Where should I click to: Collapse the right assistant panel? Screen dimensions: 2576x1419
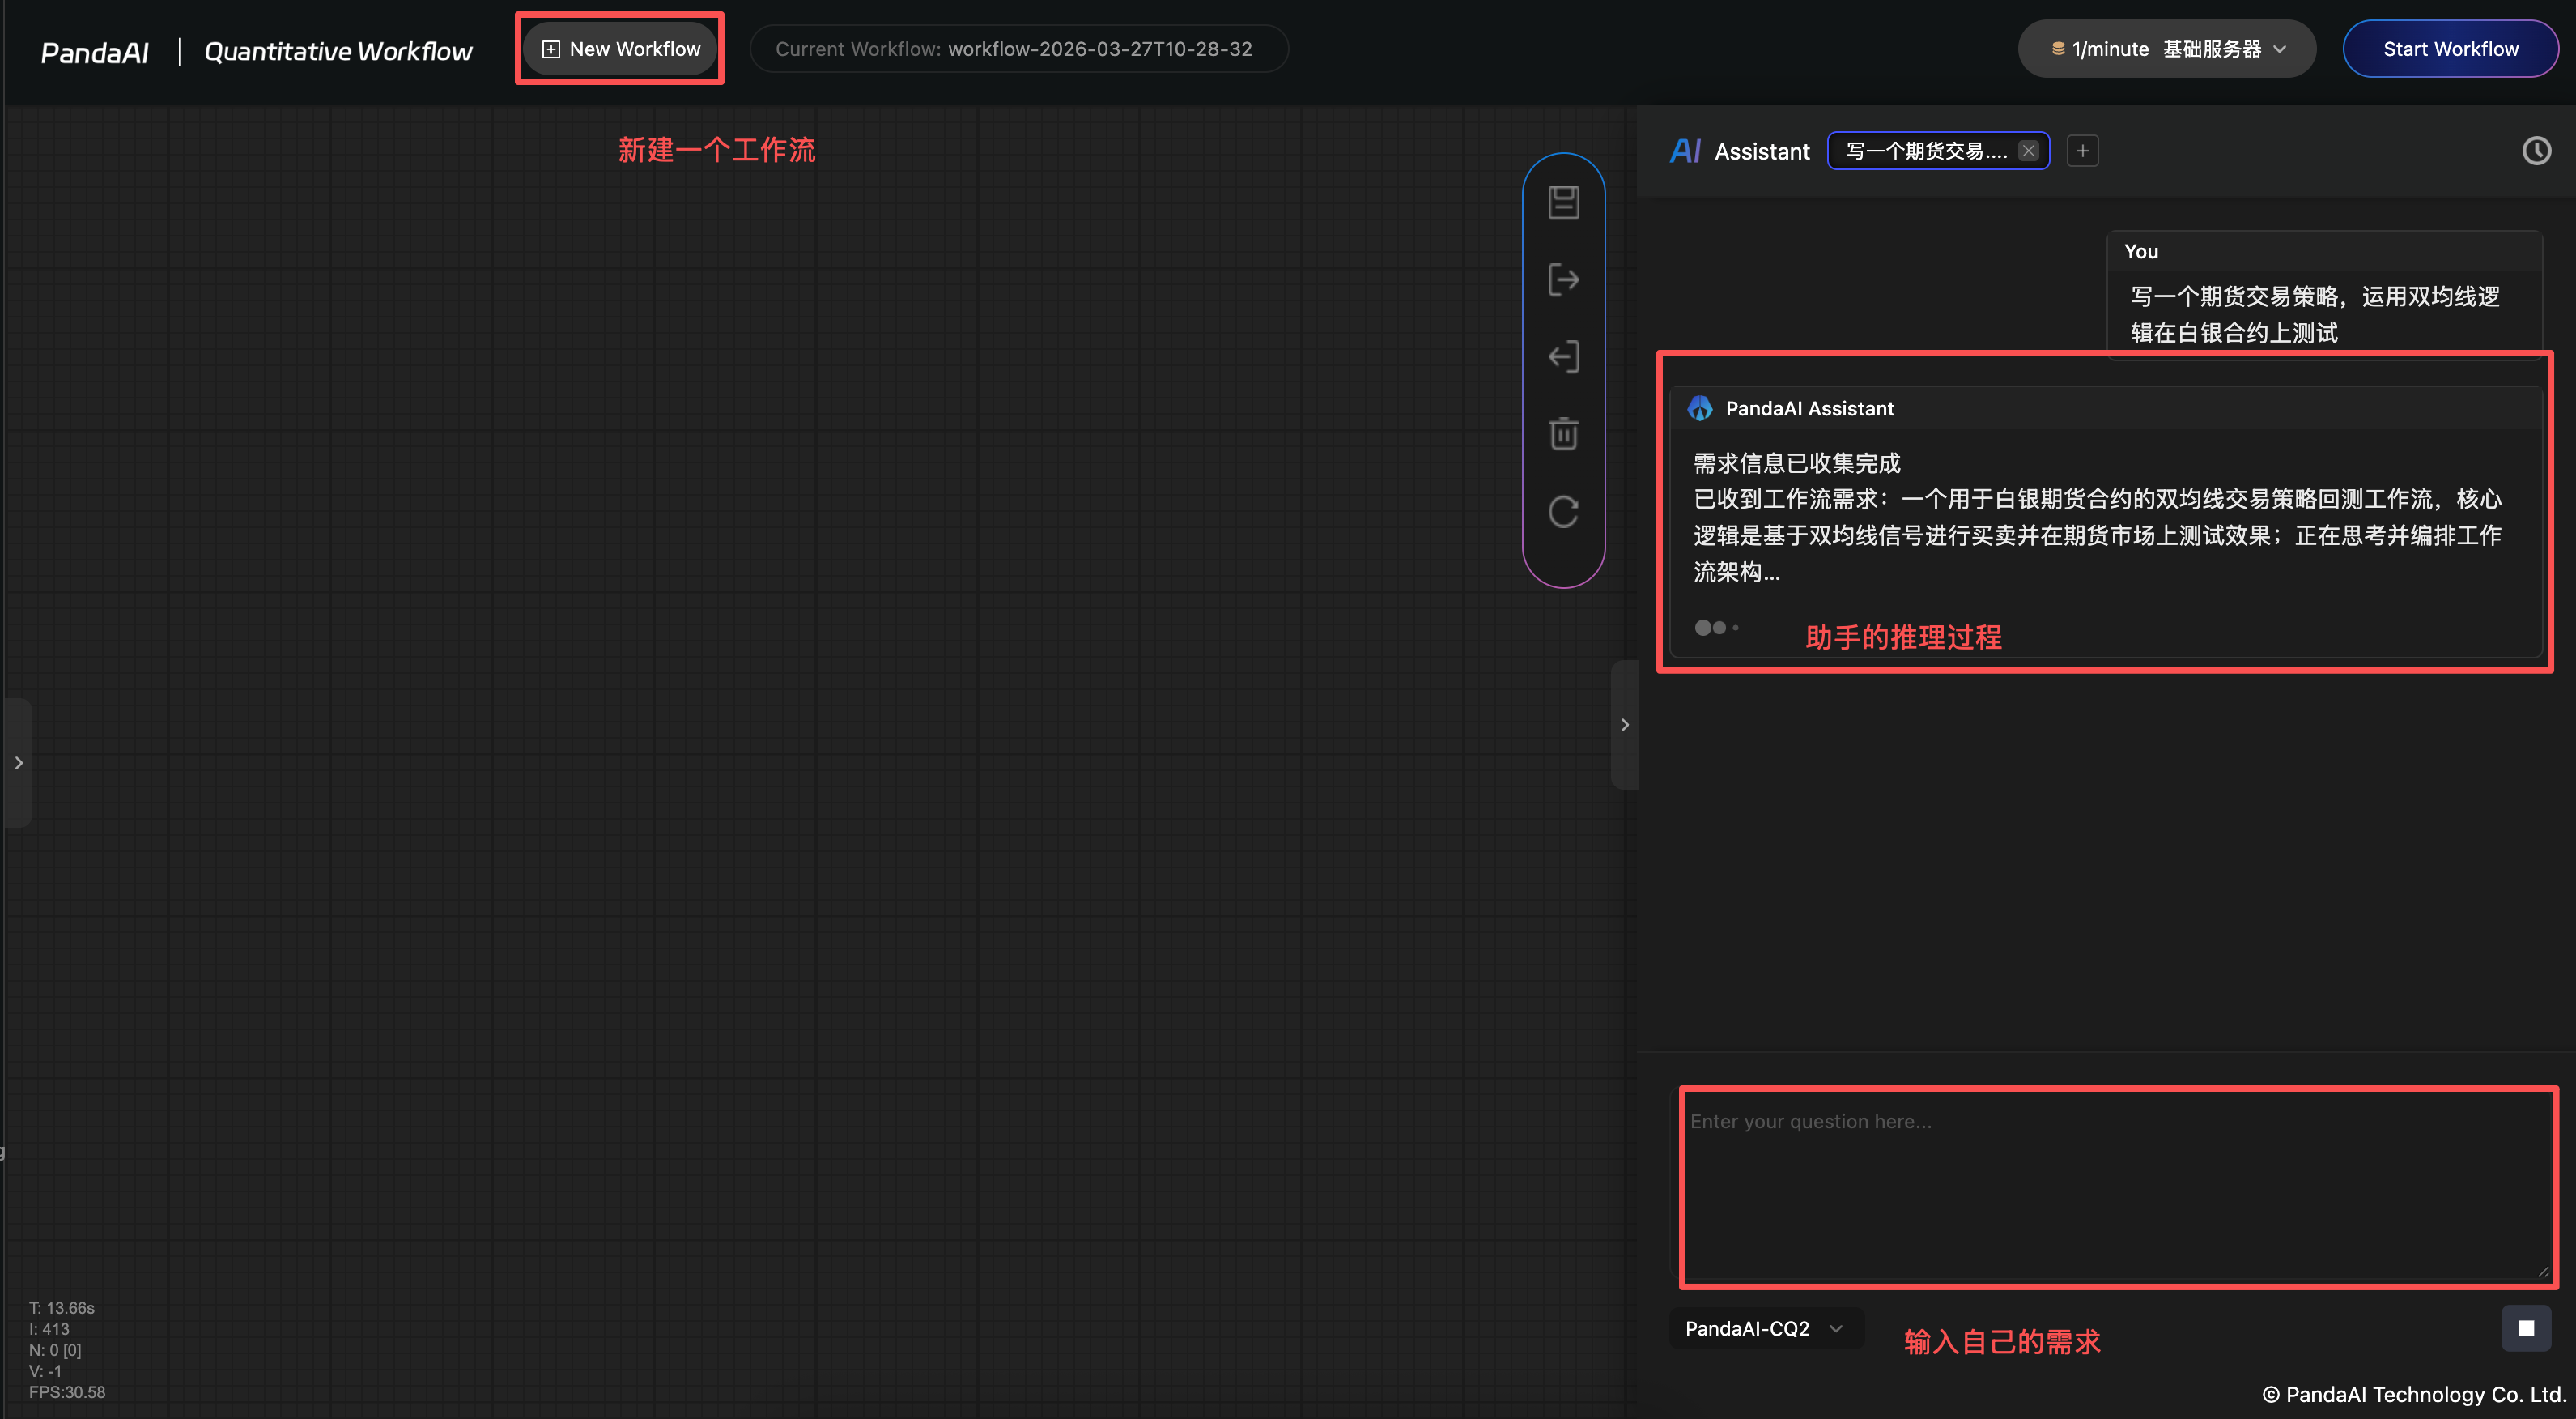[1624, 725]
